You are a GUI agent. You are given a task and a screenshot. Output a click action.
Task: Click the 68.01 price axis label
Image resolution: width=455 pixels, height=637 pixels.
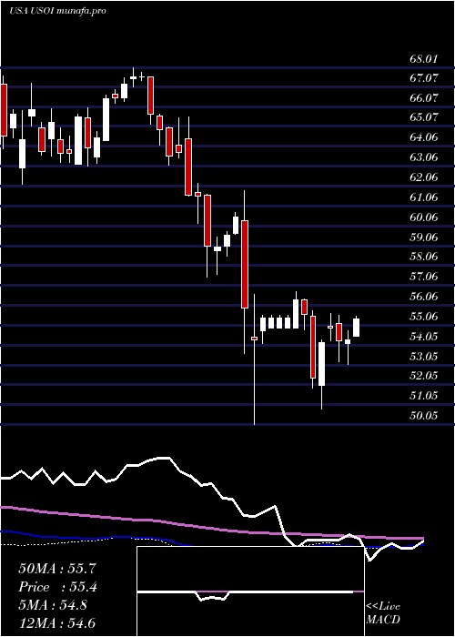(x=424, y=59)
